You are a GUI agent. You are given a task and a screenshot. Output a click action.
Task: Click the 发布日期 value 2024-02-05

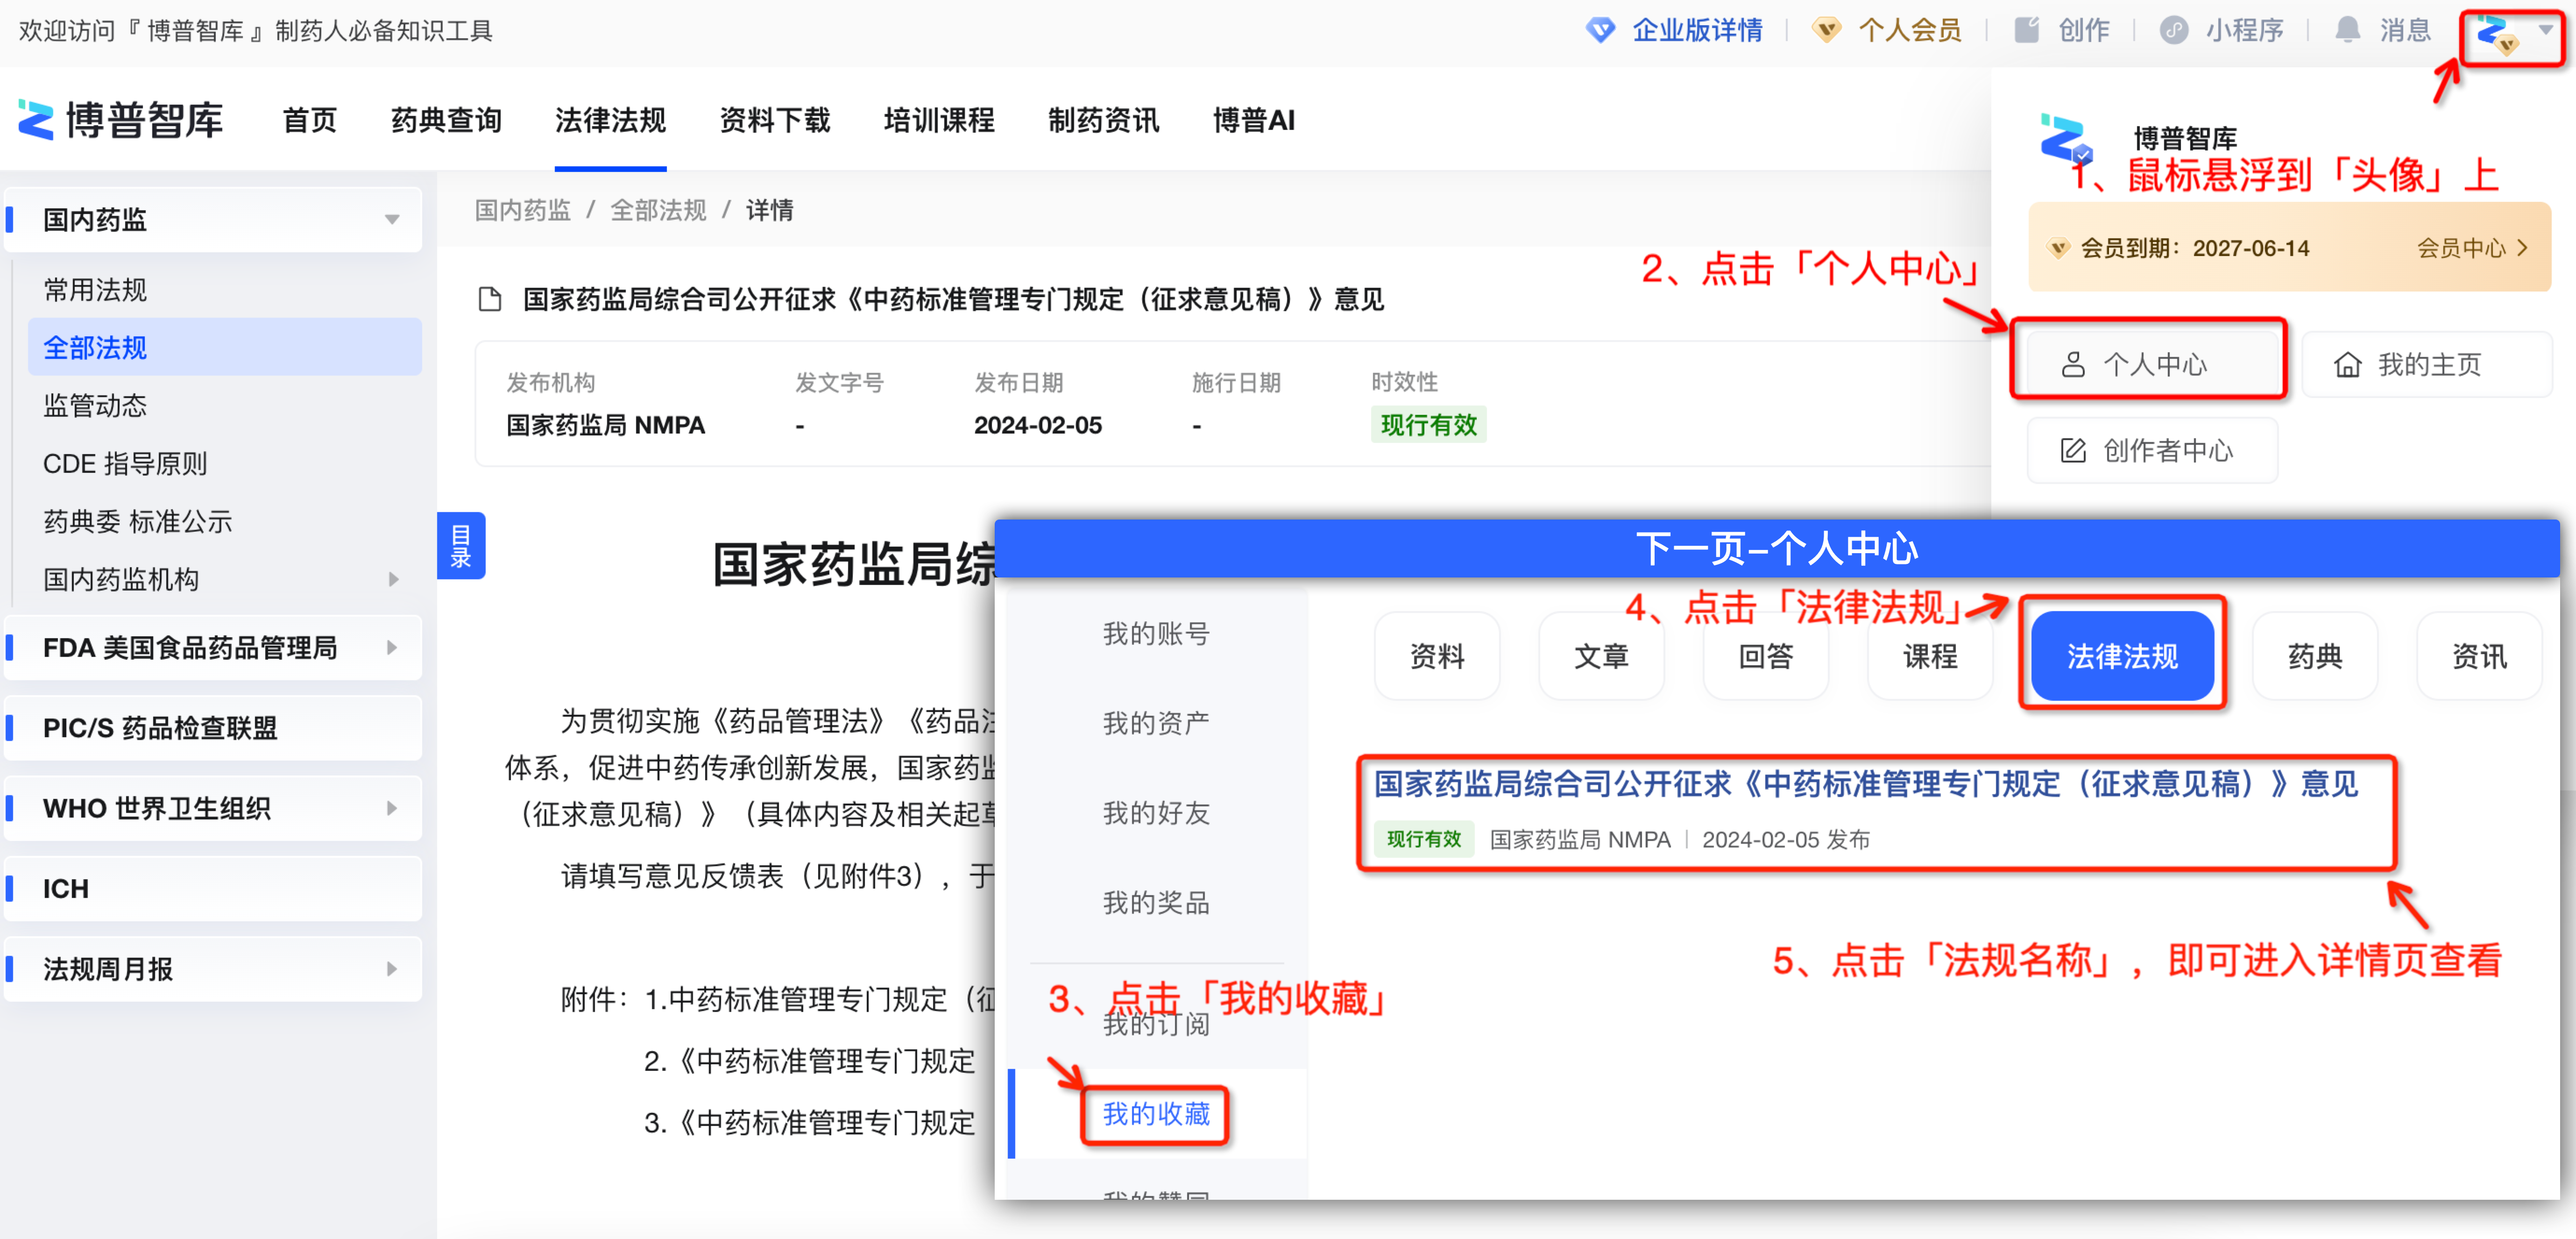[x=1037, y=425]
